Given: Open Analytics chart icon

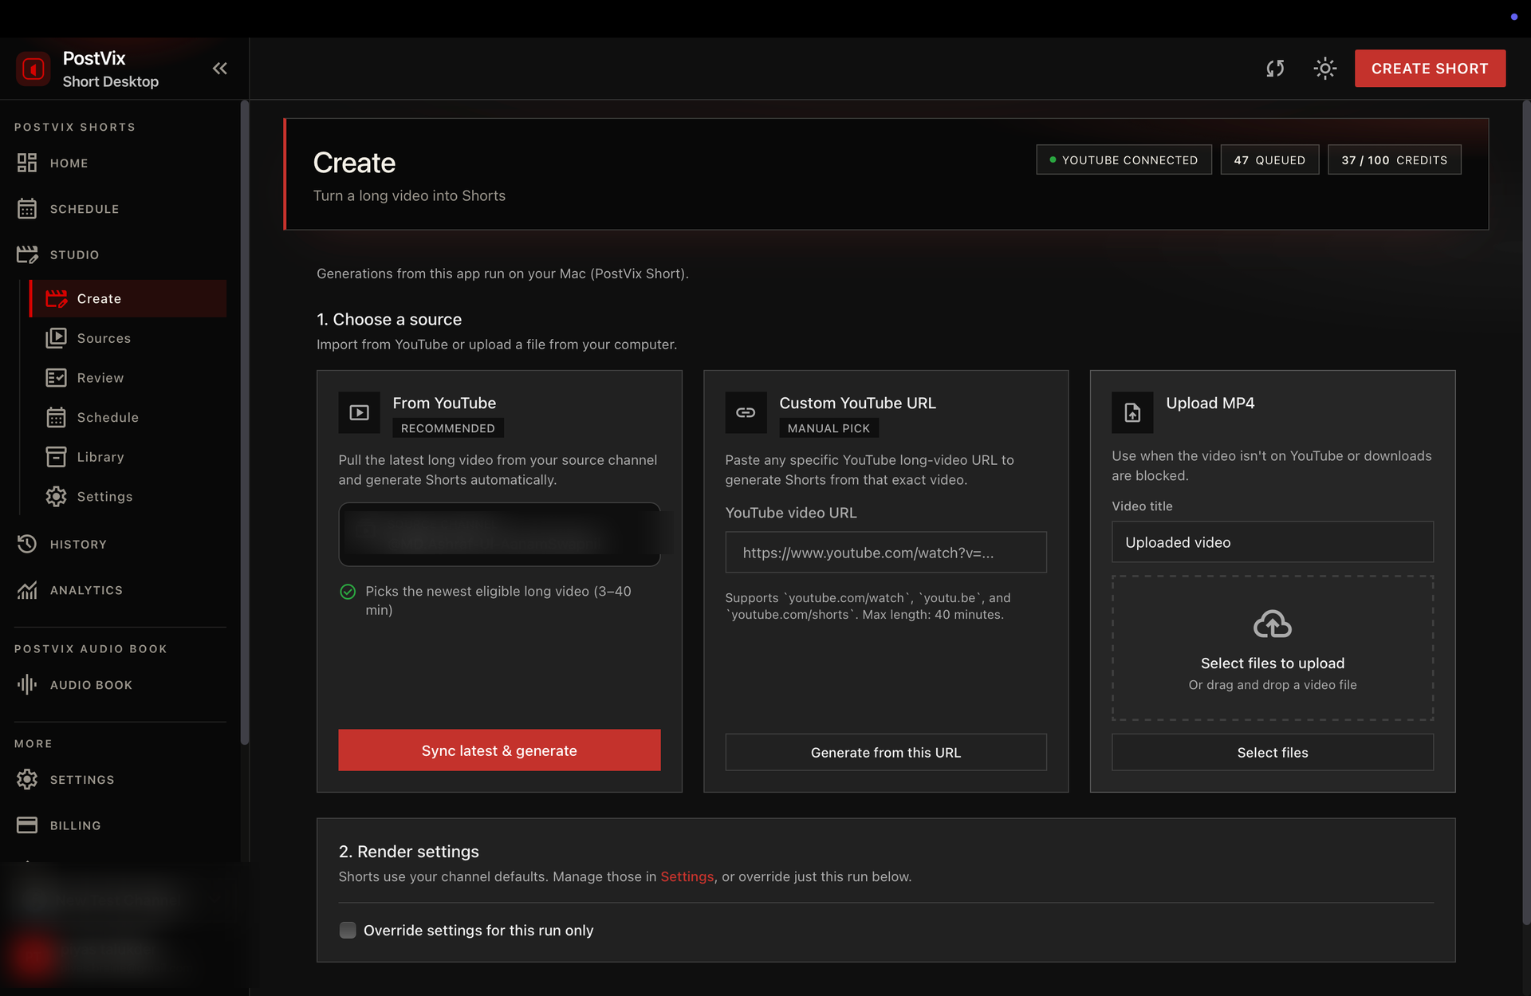Looking at the screenshot, I should 27,590.
